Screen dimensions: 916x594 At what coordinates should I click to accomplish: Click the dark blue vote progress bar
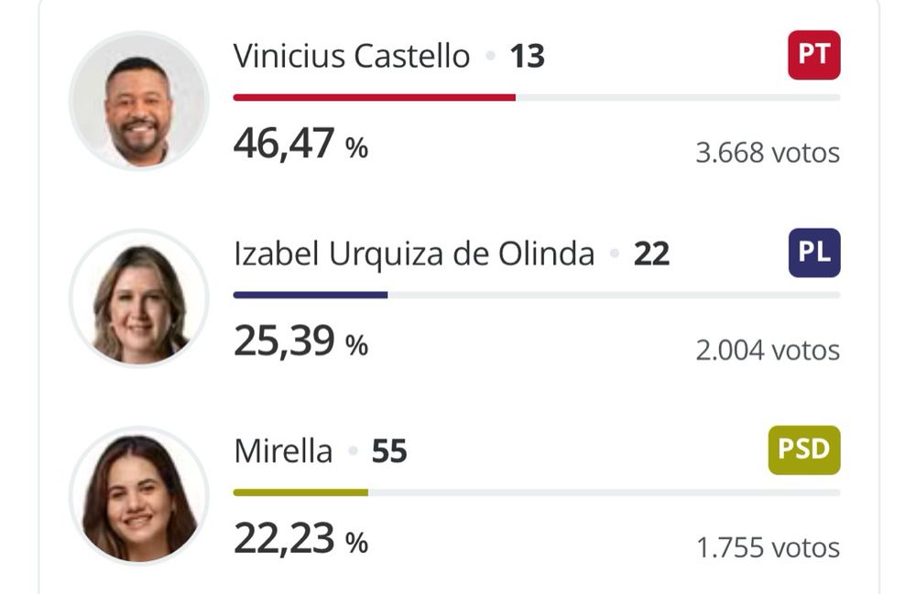311,295
